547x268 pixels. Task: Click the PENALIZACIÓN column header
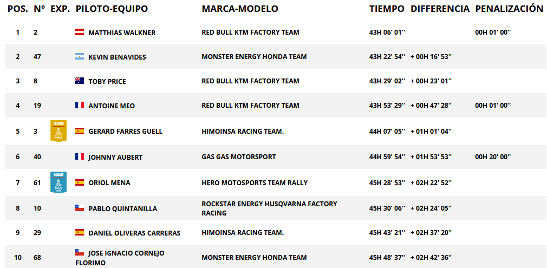pyautogui.click(x=509, y=9)
